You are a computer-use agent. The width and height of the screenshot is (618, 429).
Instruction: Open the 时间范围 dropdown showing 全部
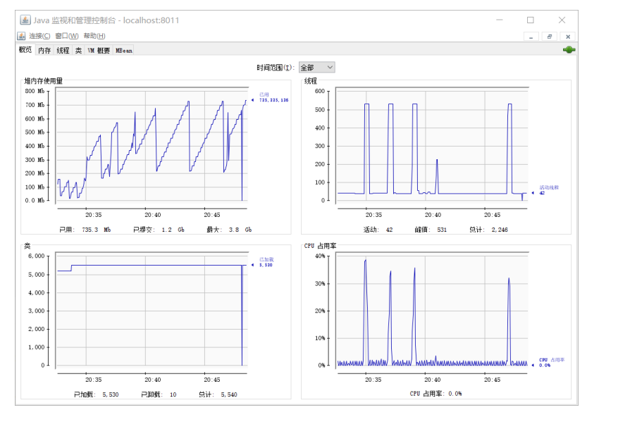[317, 68]
